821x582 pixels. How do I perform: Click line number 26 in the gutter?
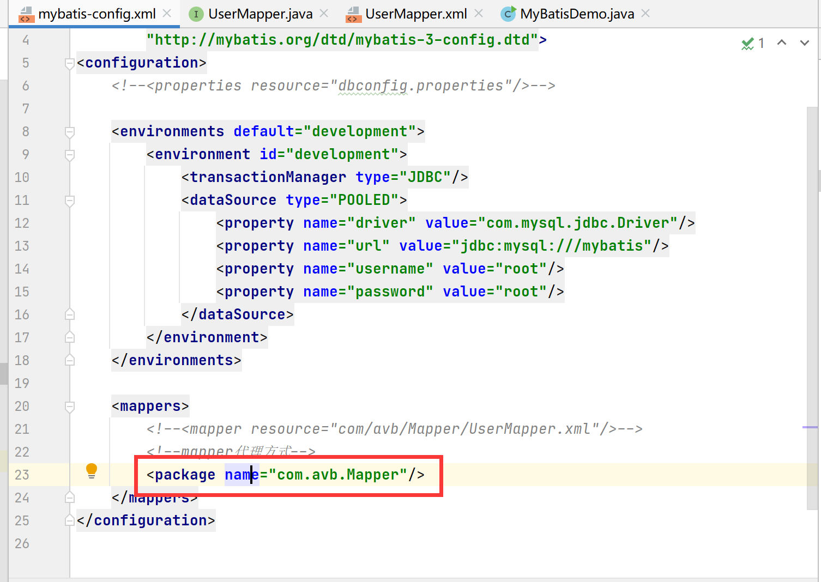point(22,543)
